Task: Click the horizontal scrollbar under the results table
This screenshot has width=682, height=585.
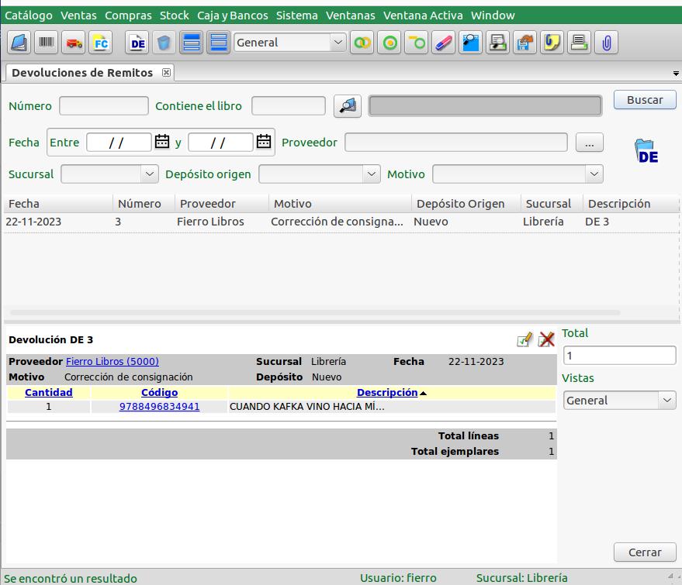Action: [x=315, y=313]
